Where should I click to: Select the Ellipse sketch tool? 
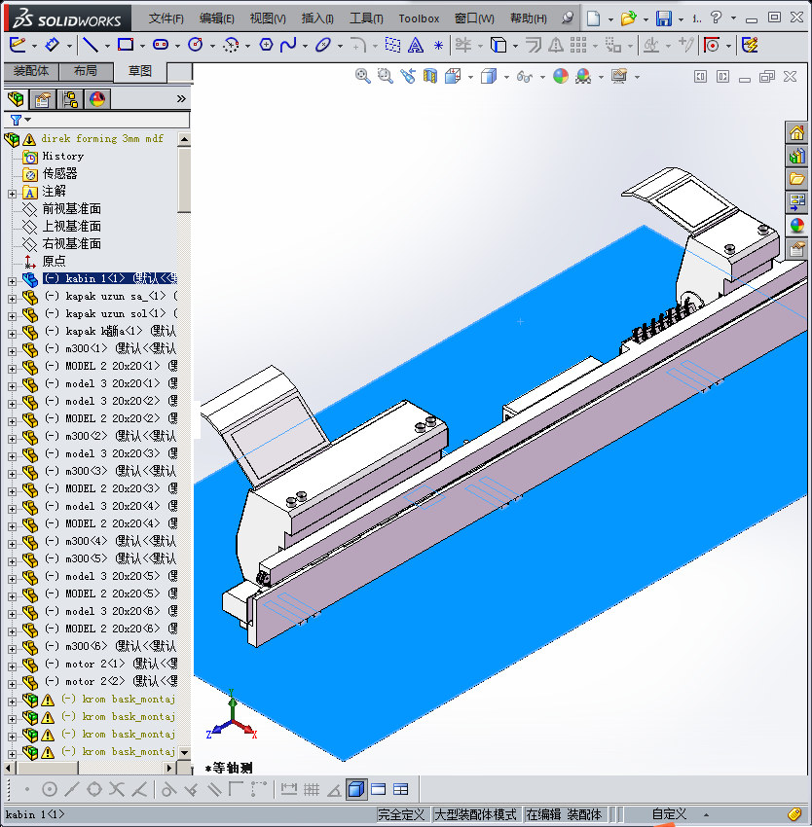click(322, 46)
